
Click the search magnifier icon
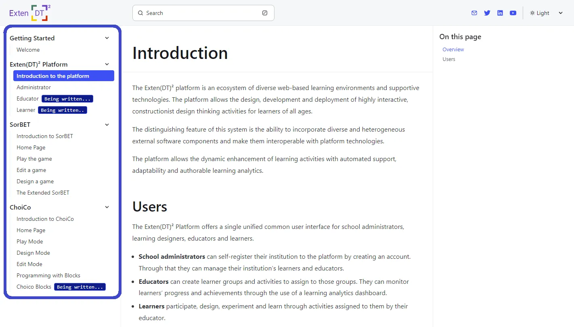pyautogui.click(x=140, y=13)
